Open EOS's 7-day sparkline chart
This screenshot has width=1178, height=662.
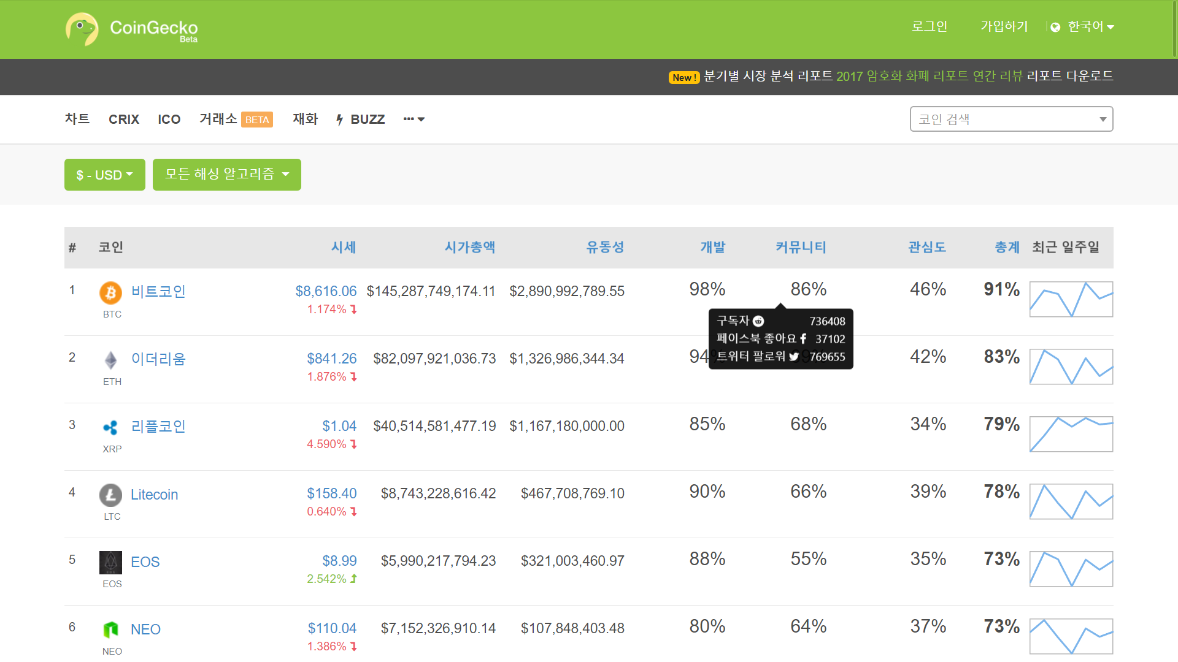(1071, 569)
